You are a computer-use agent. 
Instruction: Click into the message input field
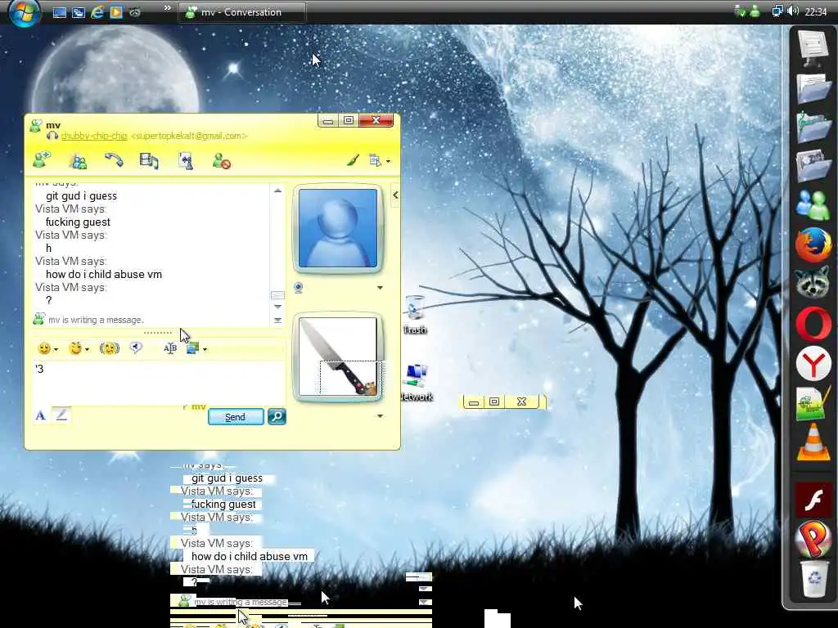[158, 383]
